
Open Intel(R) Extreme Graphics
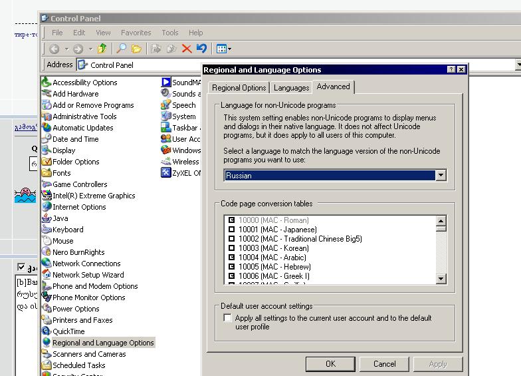[88, 196]
